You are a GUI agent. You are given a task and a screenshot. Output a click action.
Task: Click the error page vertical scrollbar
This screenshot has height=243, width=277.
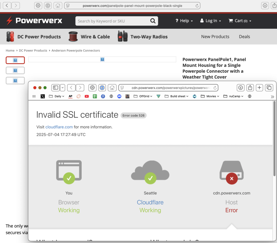pyautogui.click(x=274, y=138)
